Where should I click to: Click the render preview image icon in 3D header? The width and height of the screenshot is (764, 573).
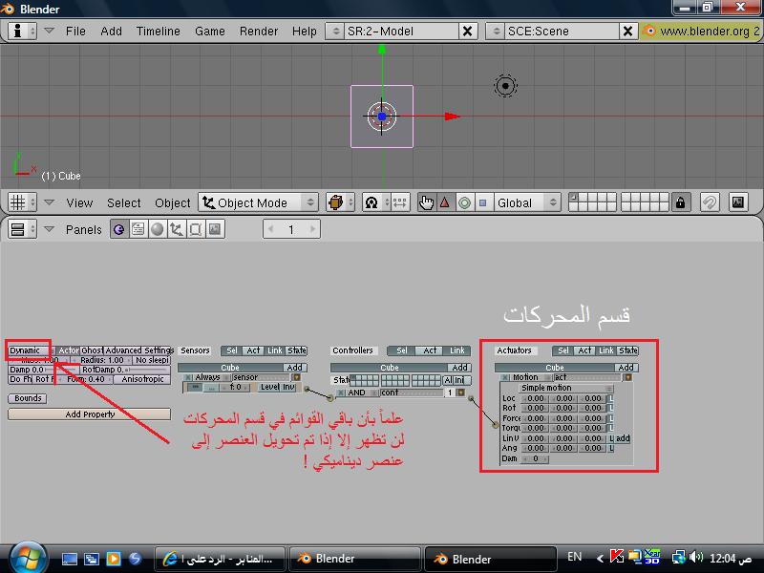738,202
